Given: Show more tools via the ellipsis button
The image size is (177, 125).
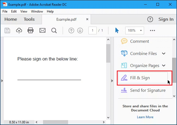Looking at the screenshot, I should point(152,31).
